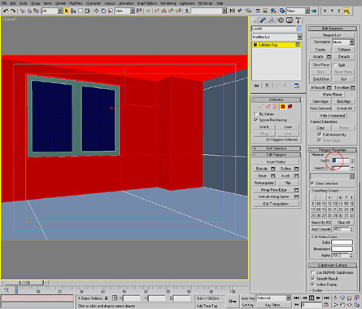This screenshot has width=362, height=309.
Task: Select Element sub-object level icon
Action: (x=290, y=107)
